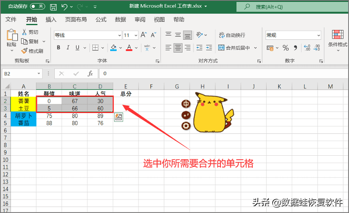Select all cells via corner triangle
Viewport: 349px width, 213px height.
point(6,86)
